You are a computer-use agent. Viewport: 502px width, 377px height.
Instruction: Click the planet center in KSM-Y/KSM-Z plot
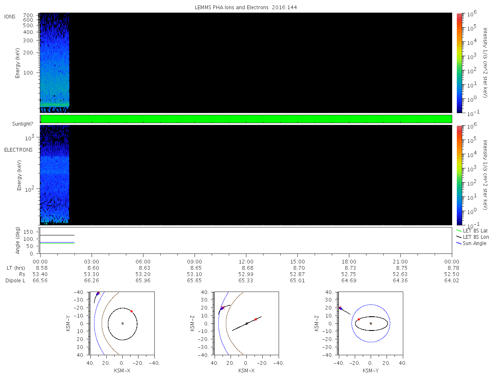[371, 323]
